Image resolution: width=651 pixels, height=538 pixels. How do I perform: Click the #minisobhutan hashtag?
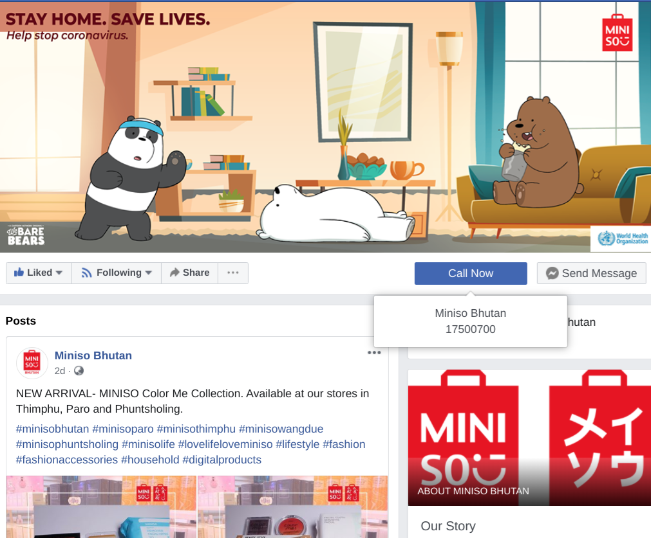[x=52, y=429]
